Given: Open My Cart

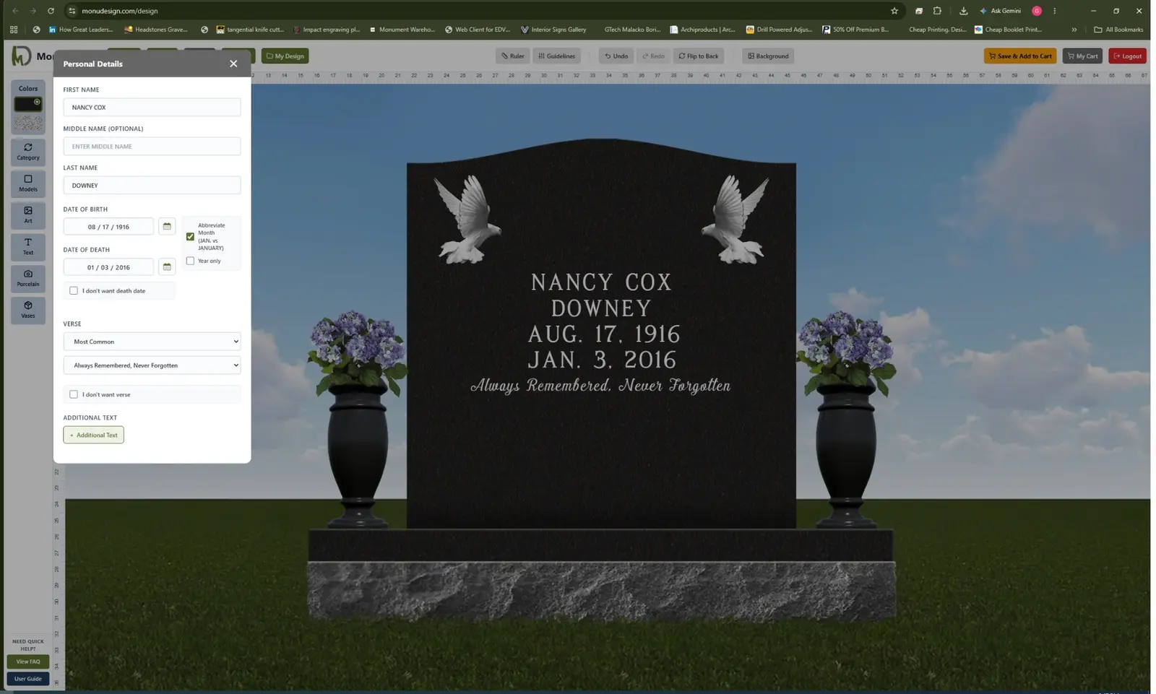Looking at the screenshot, I should point(1082,56).
